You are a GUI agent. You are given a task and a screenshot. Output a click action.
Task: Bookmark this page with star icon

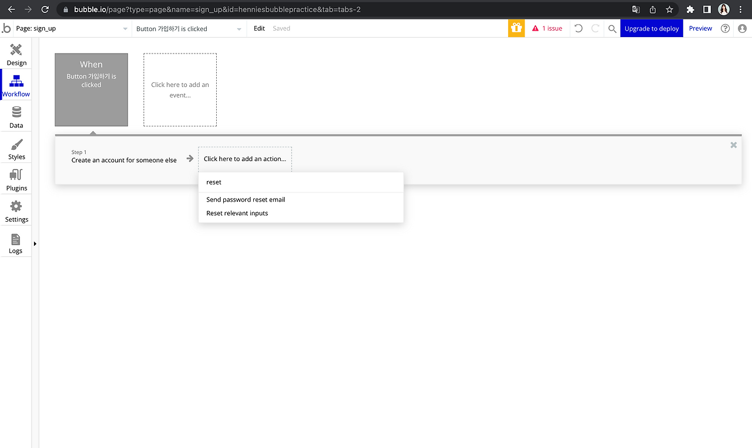(x=669, y=9)
